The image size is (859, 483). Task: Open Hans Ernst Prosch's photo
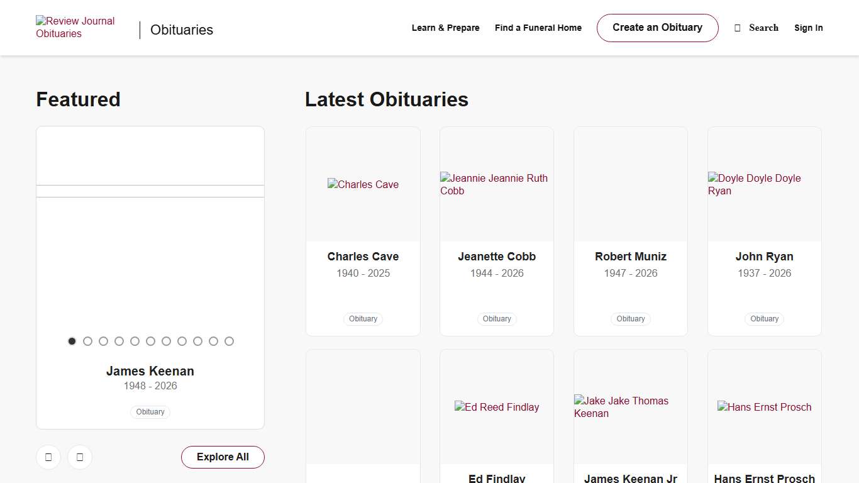(x=765, y=407)
